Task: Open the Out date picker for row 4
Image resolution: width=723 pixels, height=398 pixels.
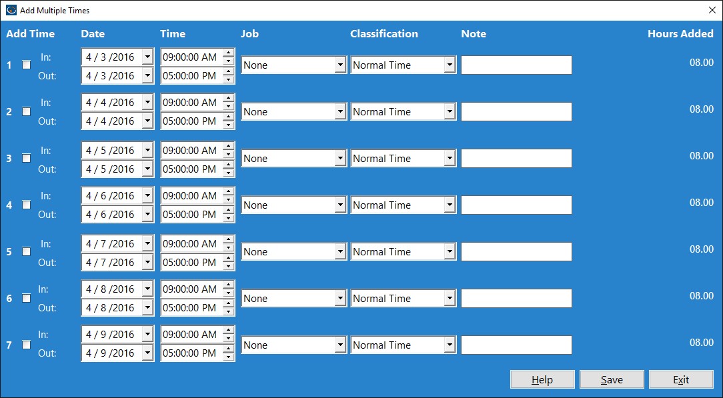Action: pos(147,214)
